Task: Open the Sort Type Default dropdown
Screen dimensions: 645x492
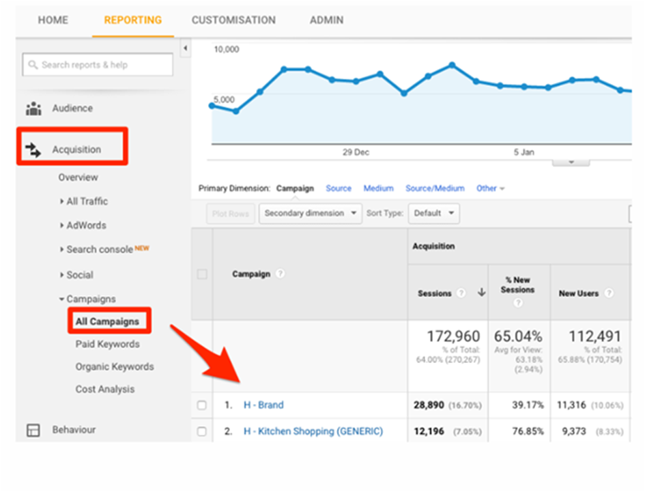Action: [433, 213]
